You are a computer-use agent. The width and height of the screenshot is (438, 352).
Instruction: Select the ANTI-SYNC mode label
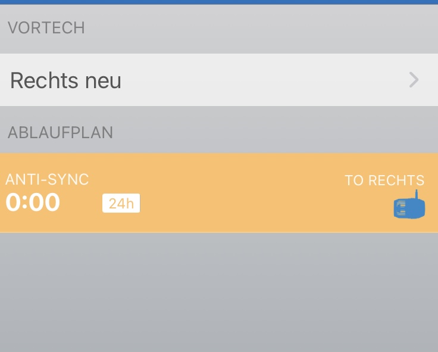coord(47,179)
